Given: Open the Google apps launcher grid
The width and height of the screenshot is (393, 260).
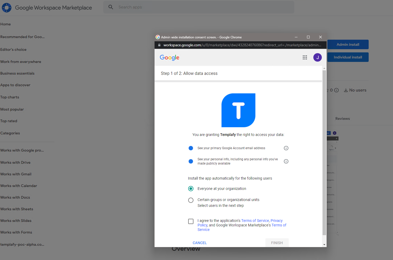Looking at the screenshot, I should (305, 57).
